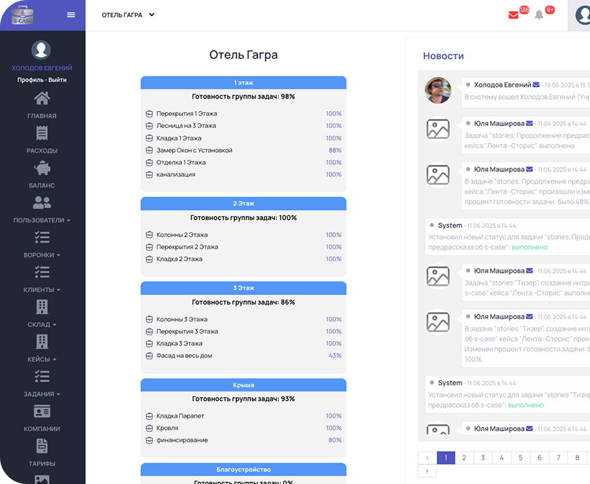Viewport: 590px width, 484px height.
Task: Open the Задания checklist icon
Action: [42, 377]
